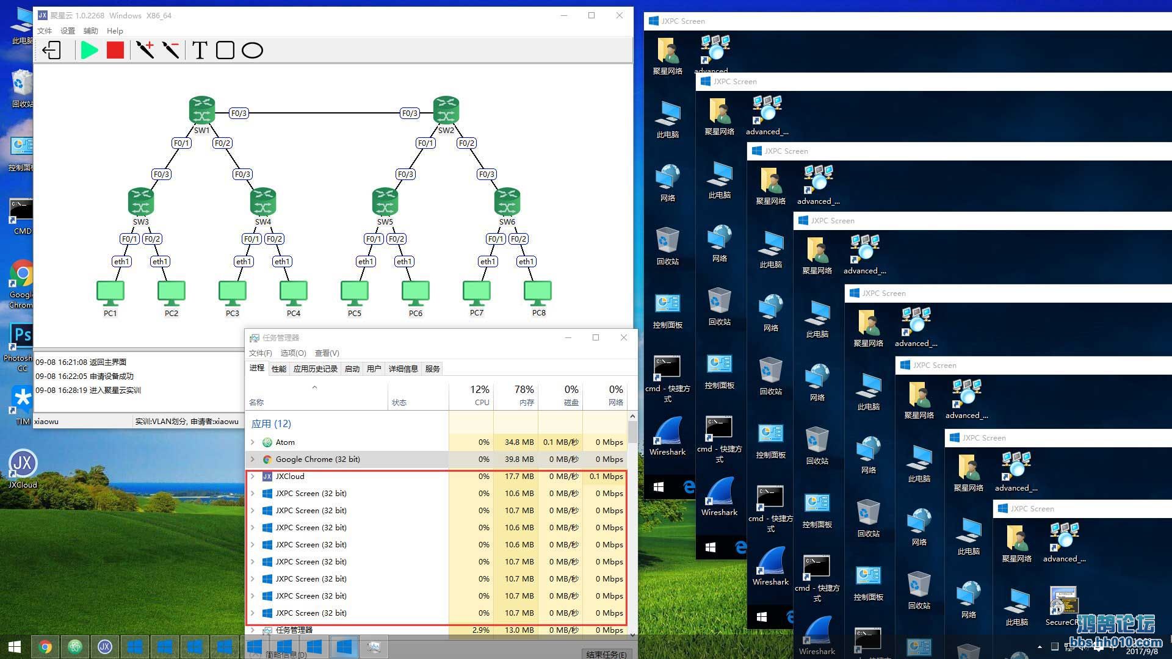The height and width of the screenshot is (659, 1172).
Task: Open Google Chrome from the taskbar
Action: point(45,647)
